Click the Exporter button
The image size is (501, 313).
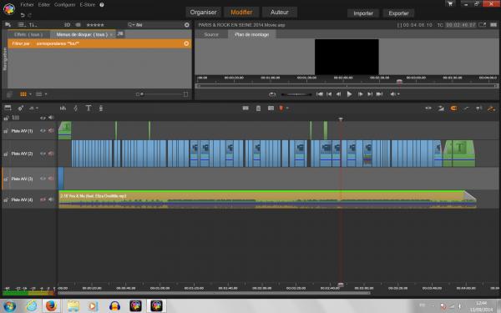[x=398, y=13]
